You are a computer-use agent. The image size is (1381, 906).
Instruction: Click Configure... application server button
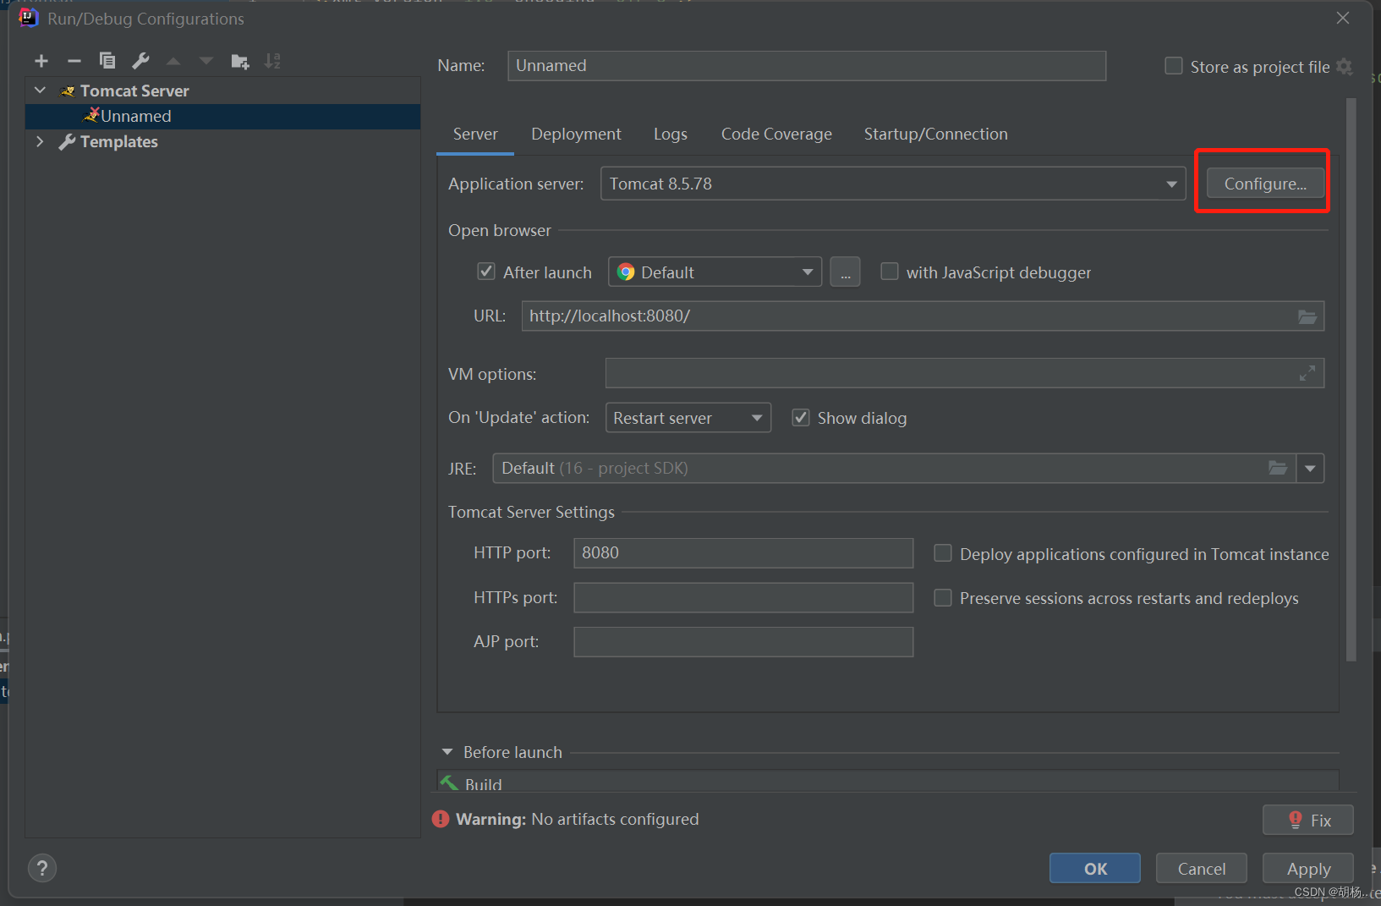pyautogui.click(x=1265, y=184)
